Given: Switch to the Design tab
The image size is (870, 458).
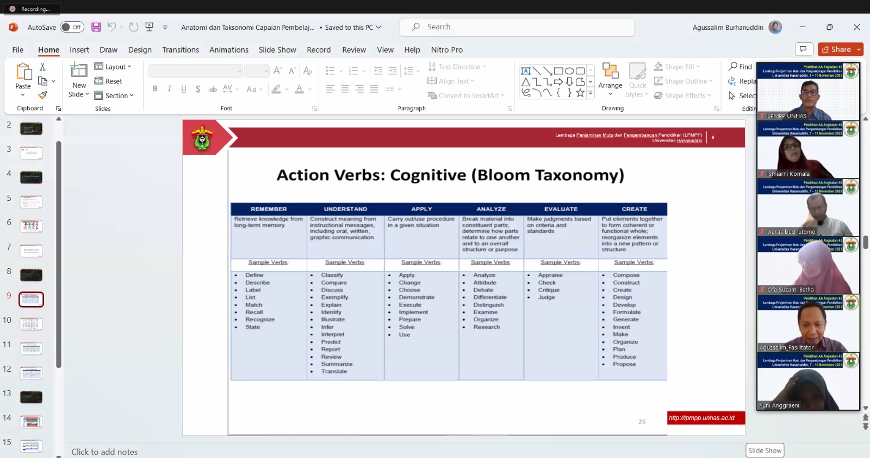Looking at the screenshot, I should [x=140, y=50].
